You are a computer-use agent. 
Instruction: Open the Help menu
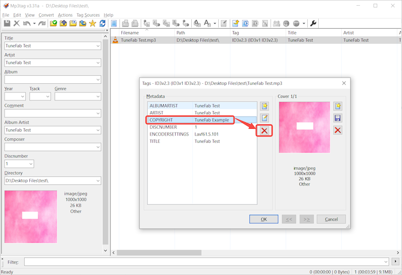(x=109, y=15)
